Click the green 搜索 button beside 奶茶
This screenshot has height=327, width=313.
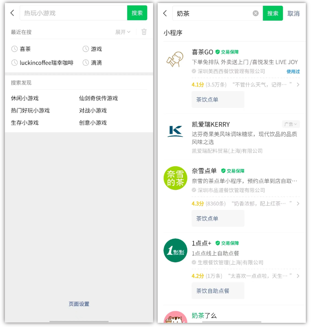[x=273, y=13]
